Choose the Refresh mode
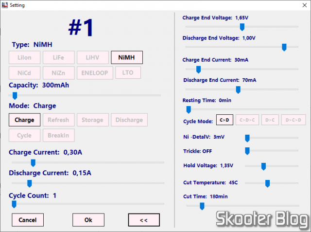 pos(58,120)
